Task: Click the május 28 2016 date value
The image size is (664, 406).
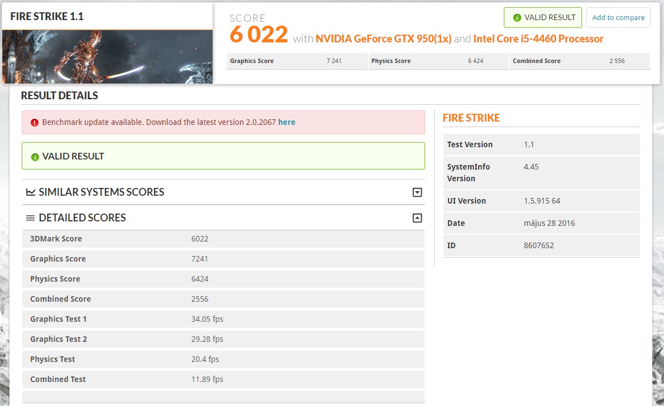Action: point(549,223)
